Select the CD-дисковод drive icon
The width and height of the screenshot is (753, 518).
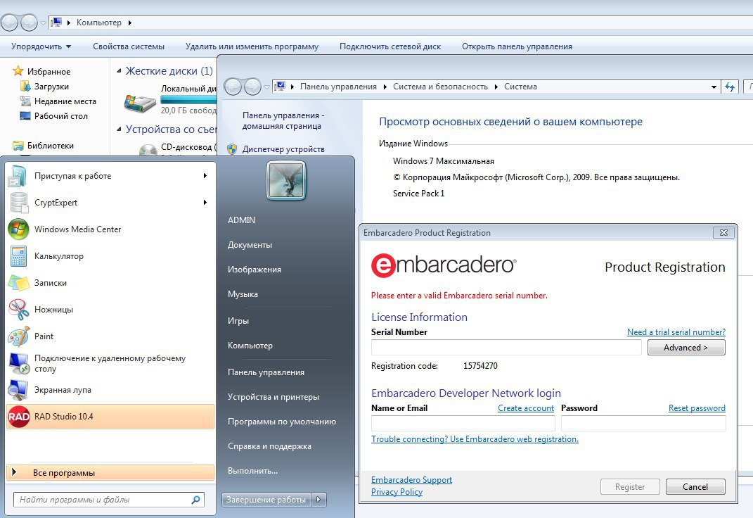tap(148, 149)
